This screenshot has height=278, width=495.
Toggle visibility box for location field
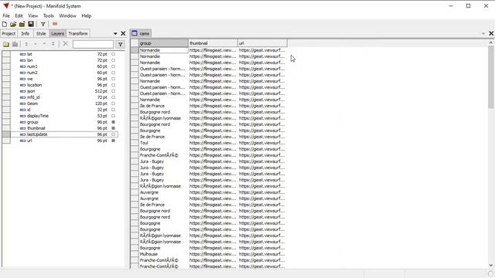tap(113, 85)
